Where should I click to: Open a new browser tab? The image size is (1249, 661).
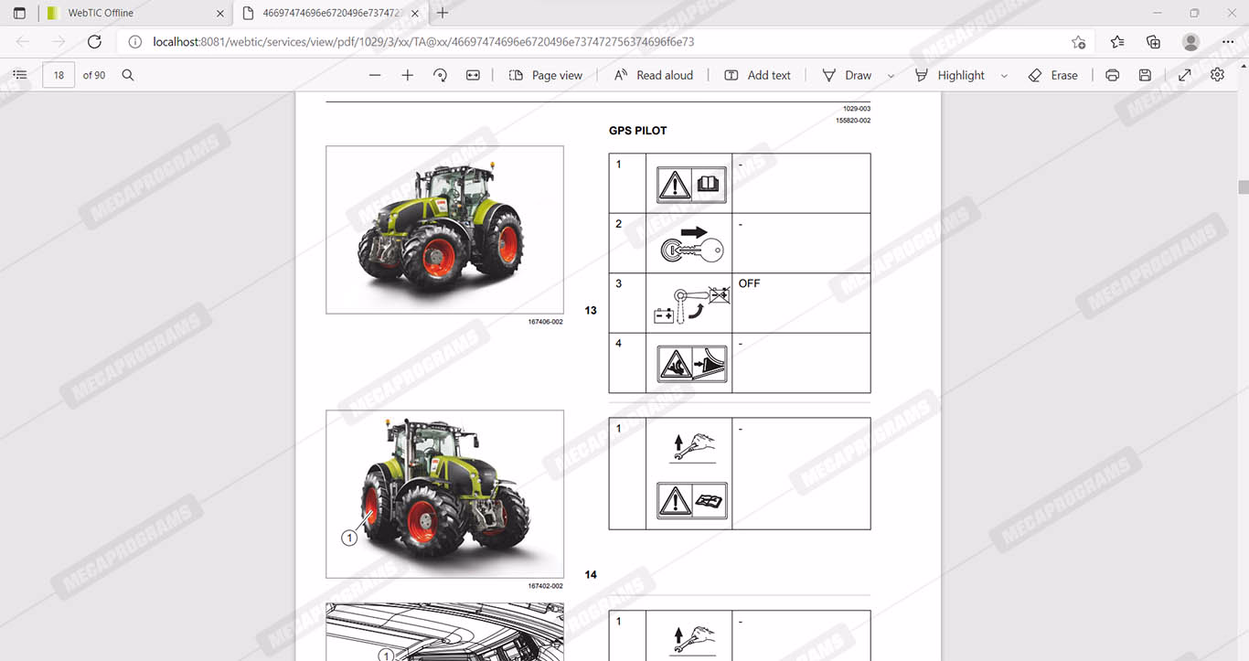click(443, 13)
